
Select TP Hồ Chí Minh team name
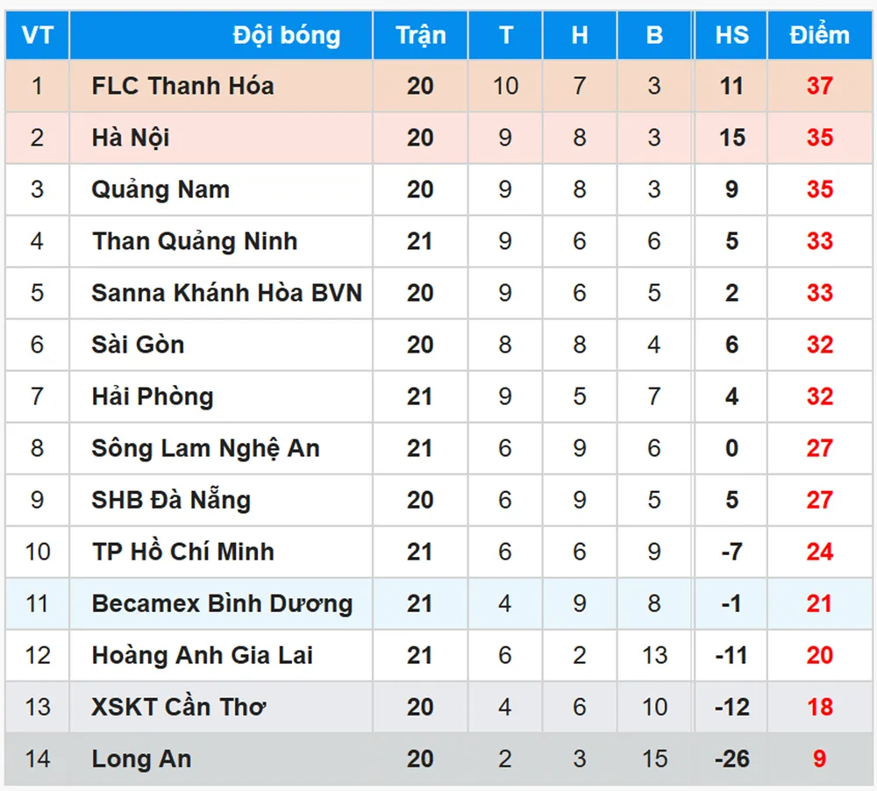182,552
